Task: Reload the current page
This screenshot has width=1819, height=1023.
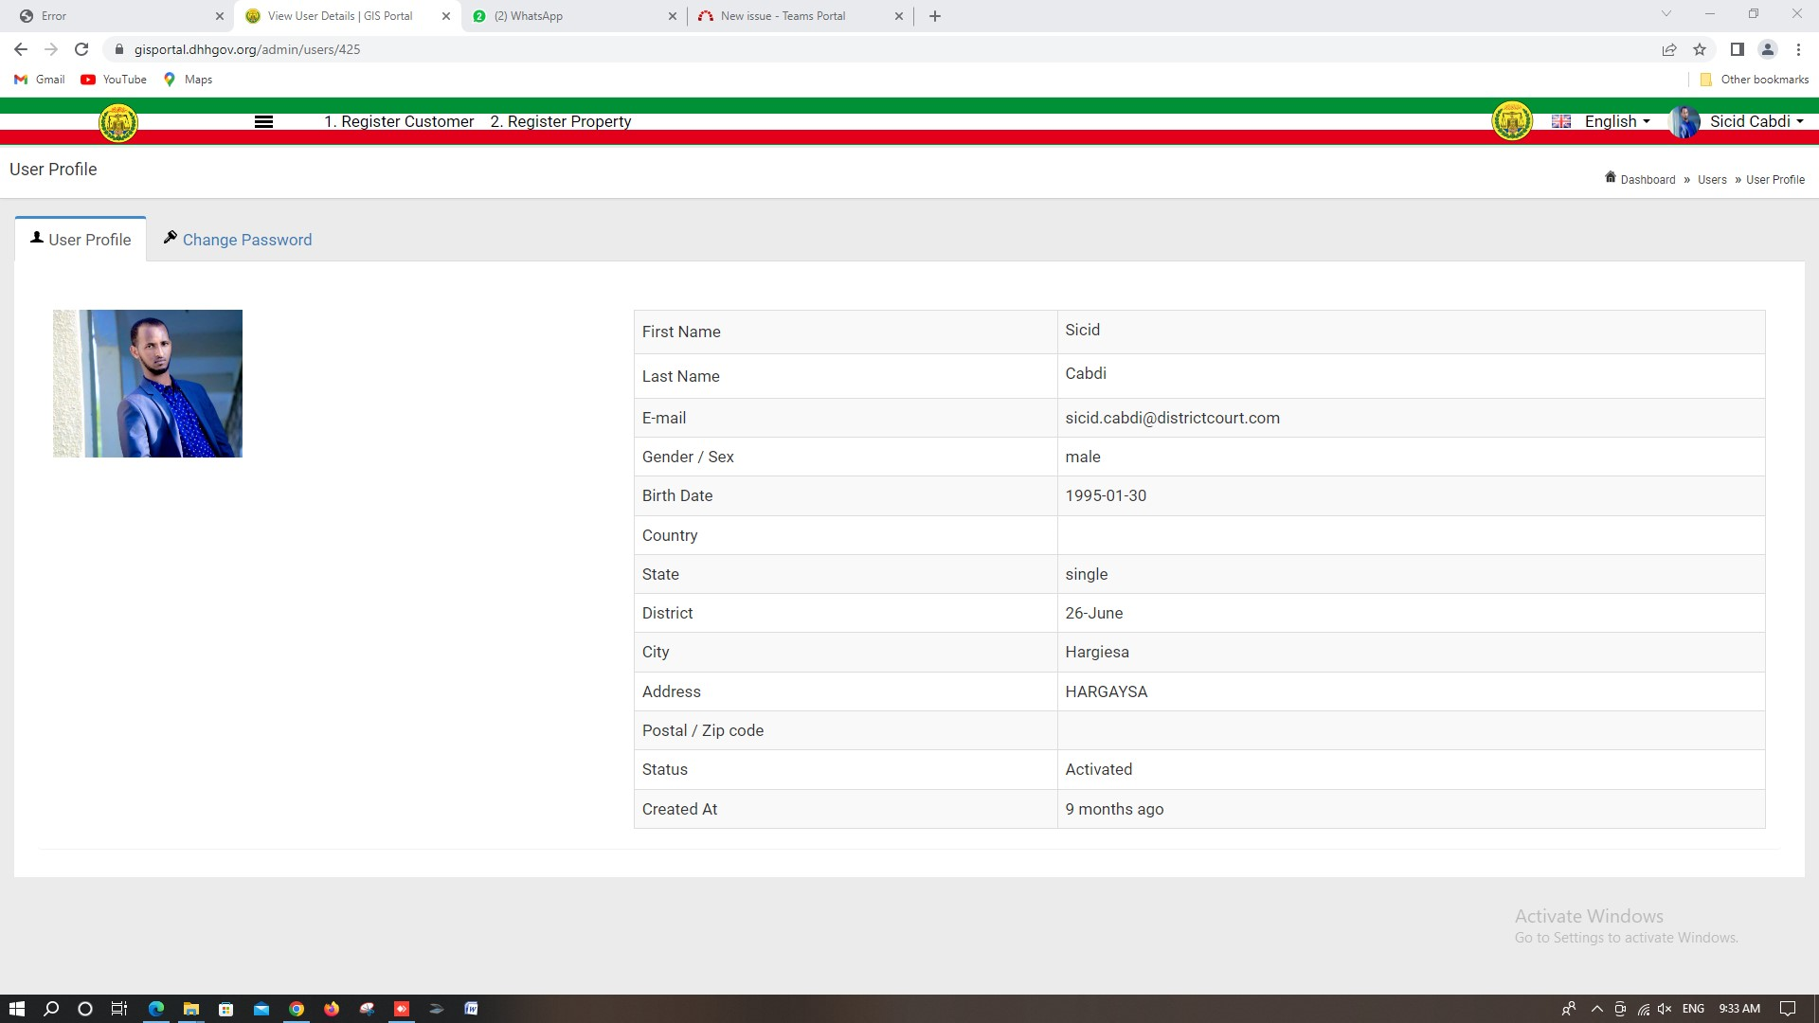Action: pos(82,49)
